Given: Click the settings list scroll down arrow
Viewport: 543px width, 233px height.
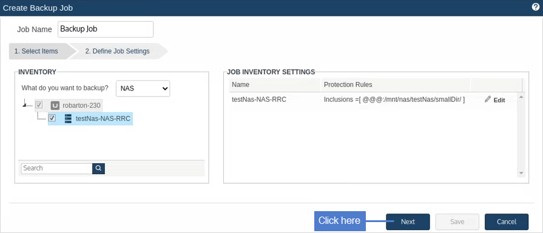Looking at the screenshot, I should 521,173.
